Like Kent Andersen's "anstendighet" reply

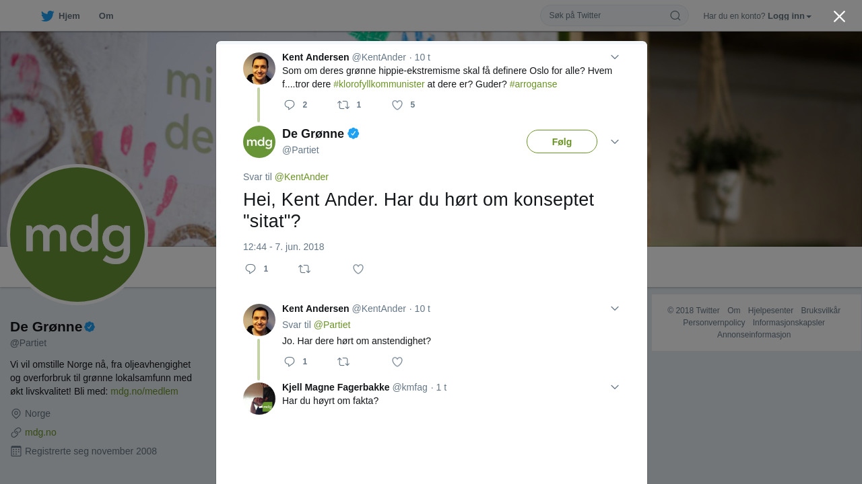(397, 362)
